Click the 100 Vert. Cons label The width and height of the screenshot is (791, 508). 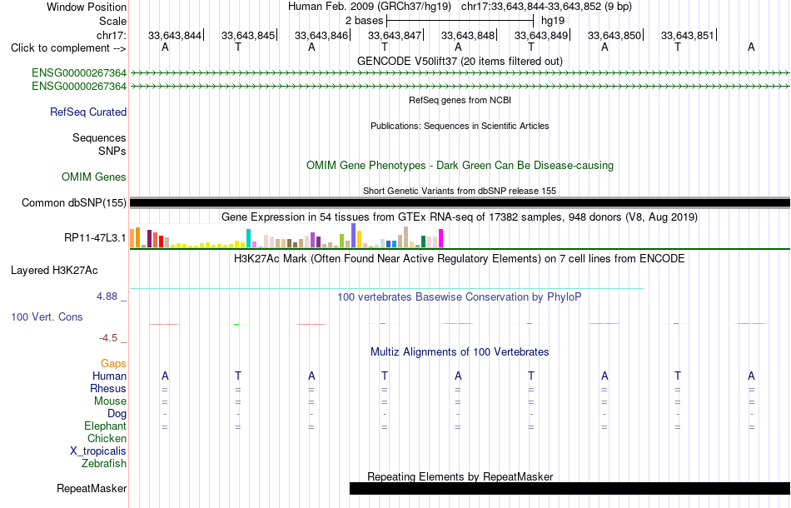47,316
